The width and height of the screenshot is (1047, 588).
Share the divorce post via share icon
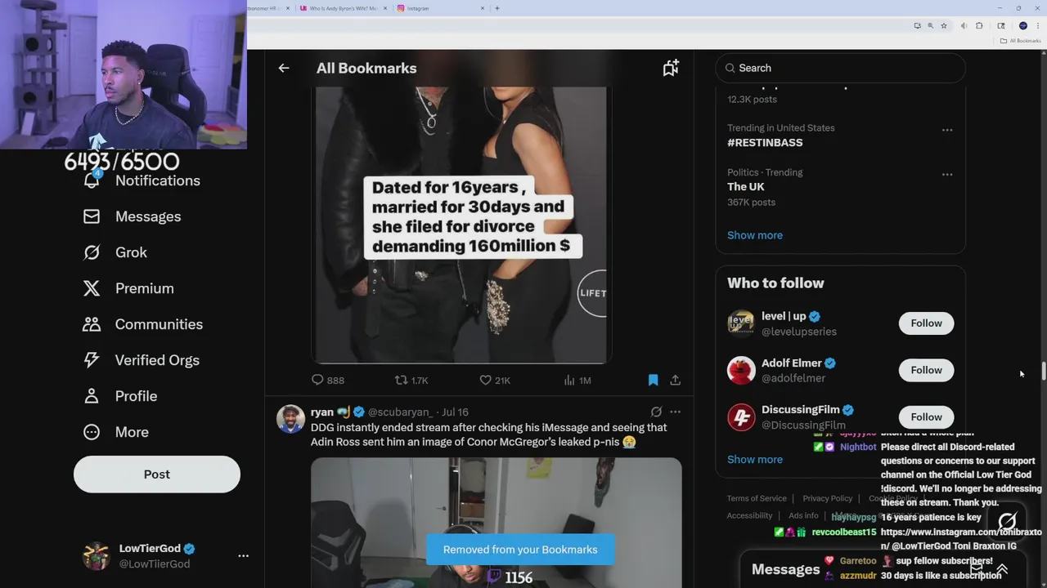click(675, 380)
